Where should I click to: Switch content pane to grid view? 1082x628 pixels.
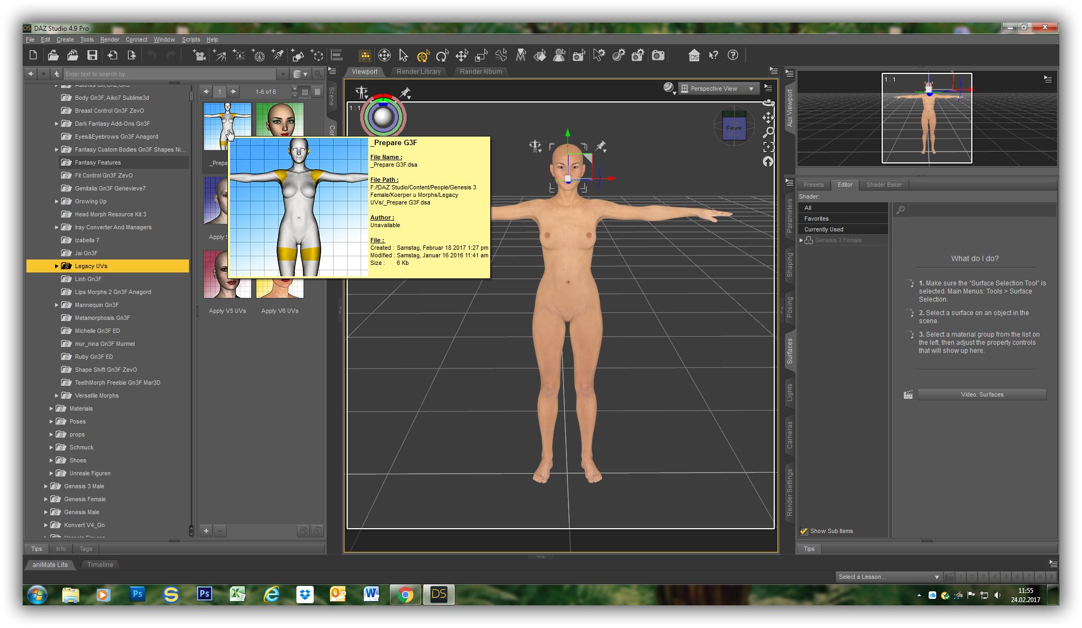point(305,92)
